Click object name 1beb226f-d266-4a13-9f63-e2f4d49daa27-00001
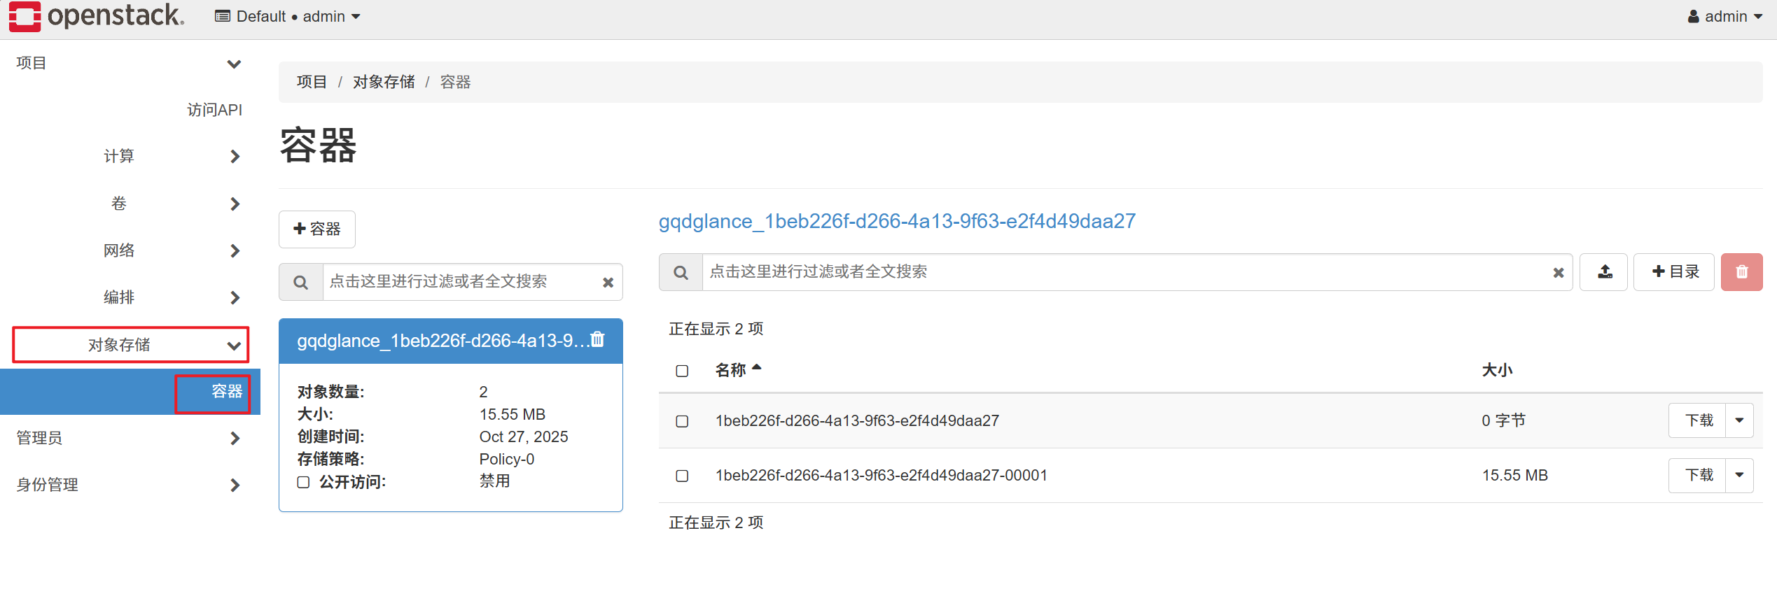The image size is (1777, 603). pos(881,476)
